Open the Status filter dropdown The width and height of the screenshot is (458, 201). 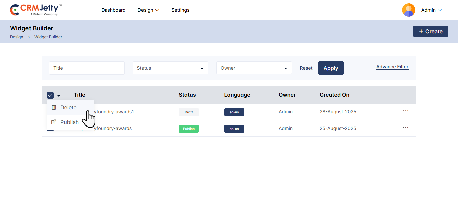coord(170,68)
